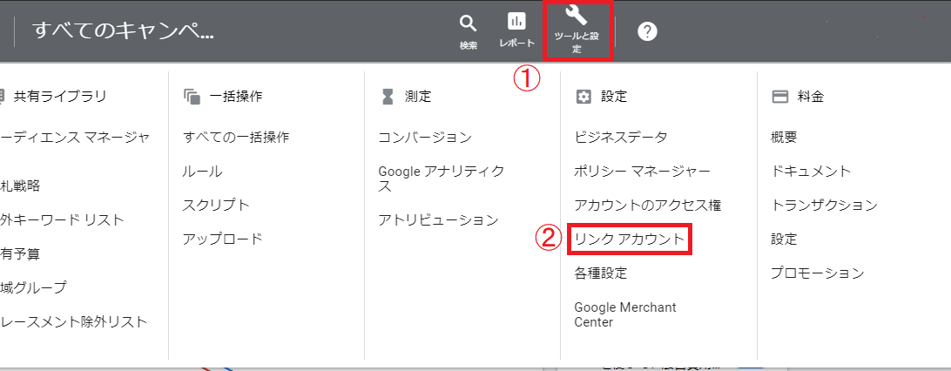Click the 料金 column heading text

(810, 97)
